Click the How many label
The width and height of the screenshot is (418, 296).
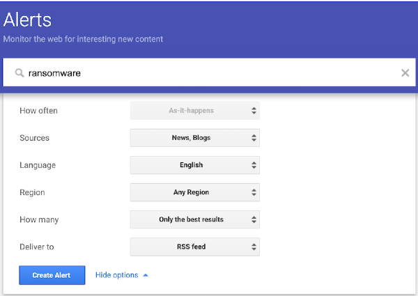(39, 219)
